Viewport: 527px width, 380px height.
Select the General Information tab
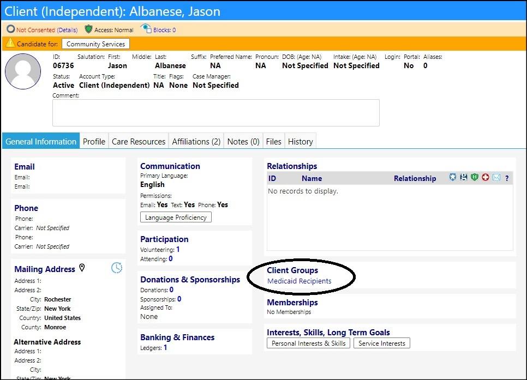coord(41,141)
